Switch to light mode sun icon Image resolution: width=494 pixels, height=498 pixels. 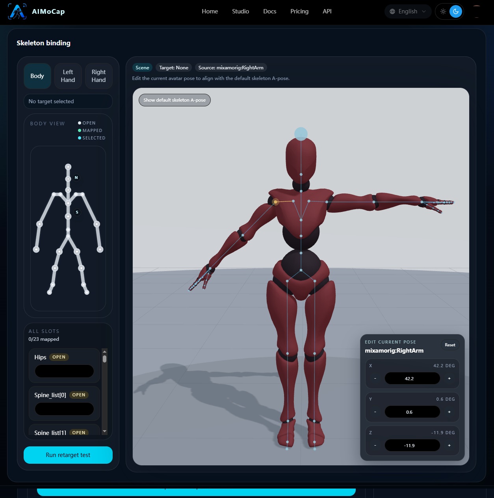click(x=443, y=11)
